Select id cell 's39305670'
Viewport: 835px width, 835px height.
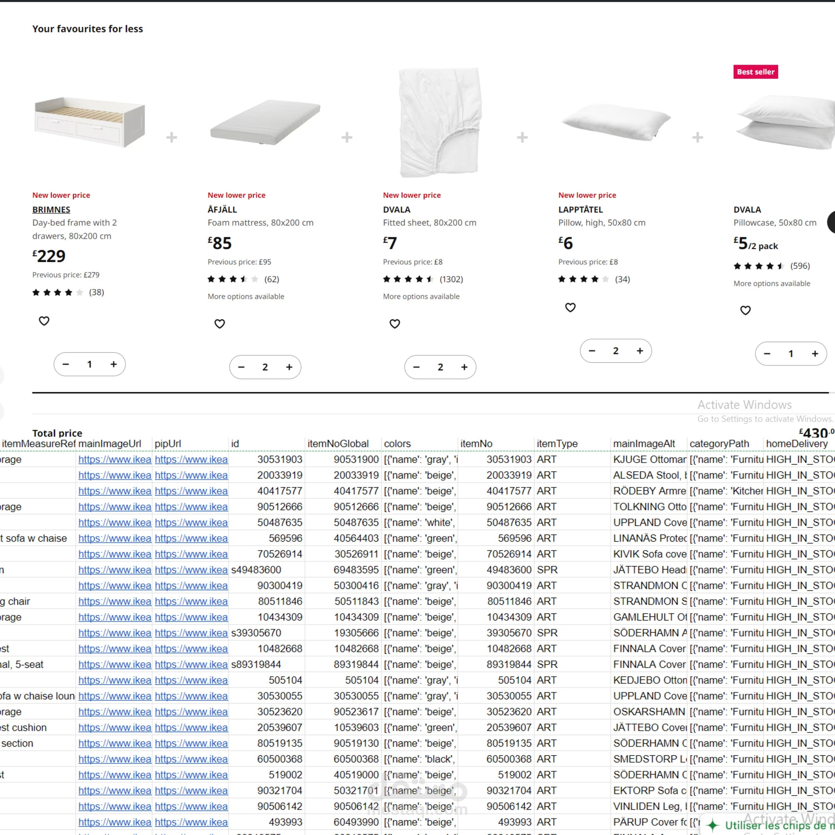[x=267, y=633]
